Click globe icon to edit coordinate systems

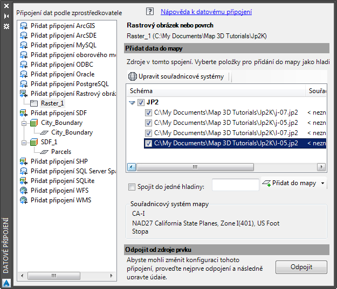pos(133,76)
